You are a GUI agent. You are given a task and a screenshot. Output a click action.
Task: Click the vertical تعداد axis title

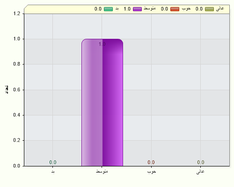pos(7,89)
